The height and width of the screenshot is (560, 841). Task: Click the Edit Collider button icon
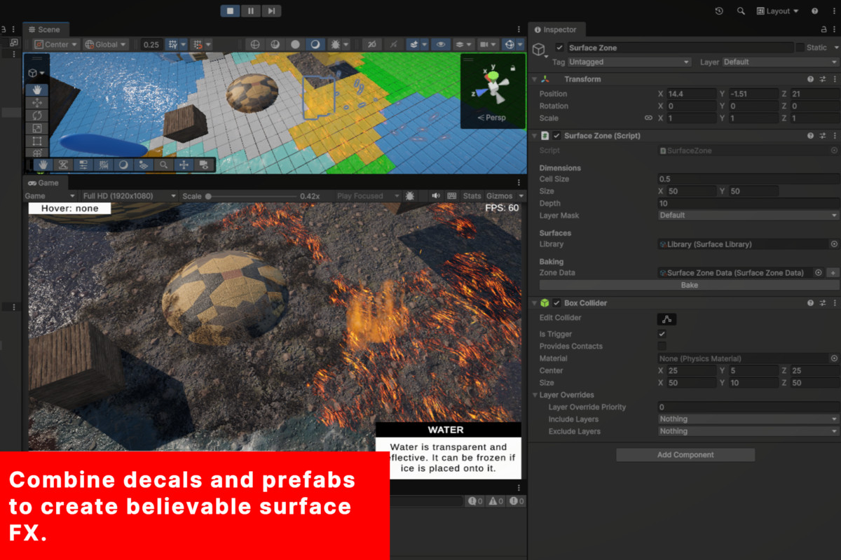[666, 318]
